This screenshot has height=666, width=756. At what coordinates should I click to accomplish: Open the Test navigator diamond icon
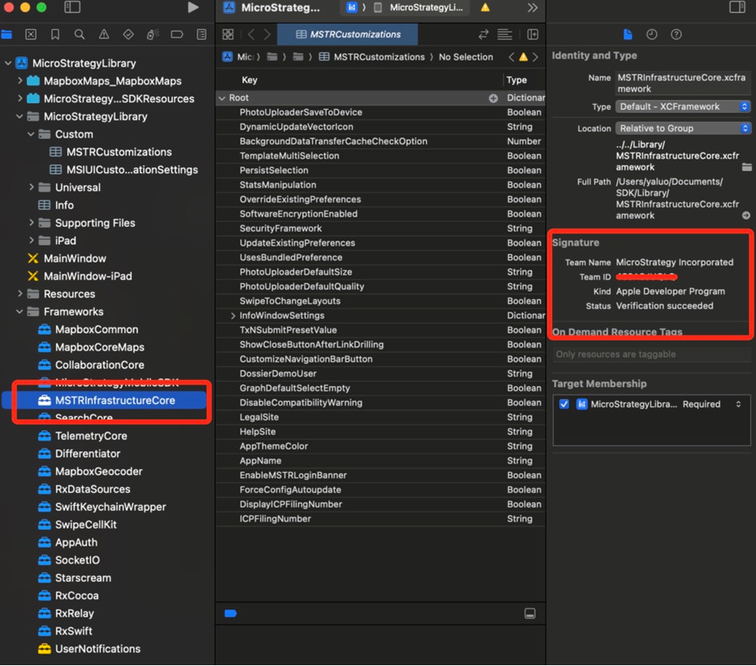tap(126, 34)
